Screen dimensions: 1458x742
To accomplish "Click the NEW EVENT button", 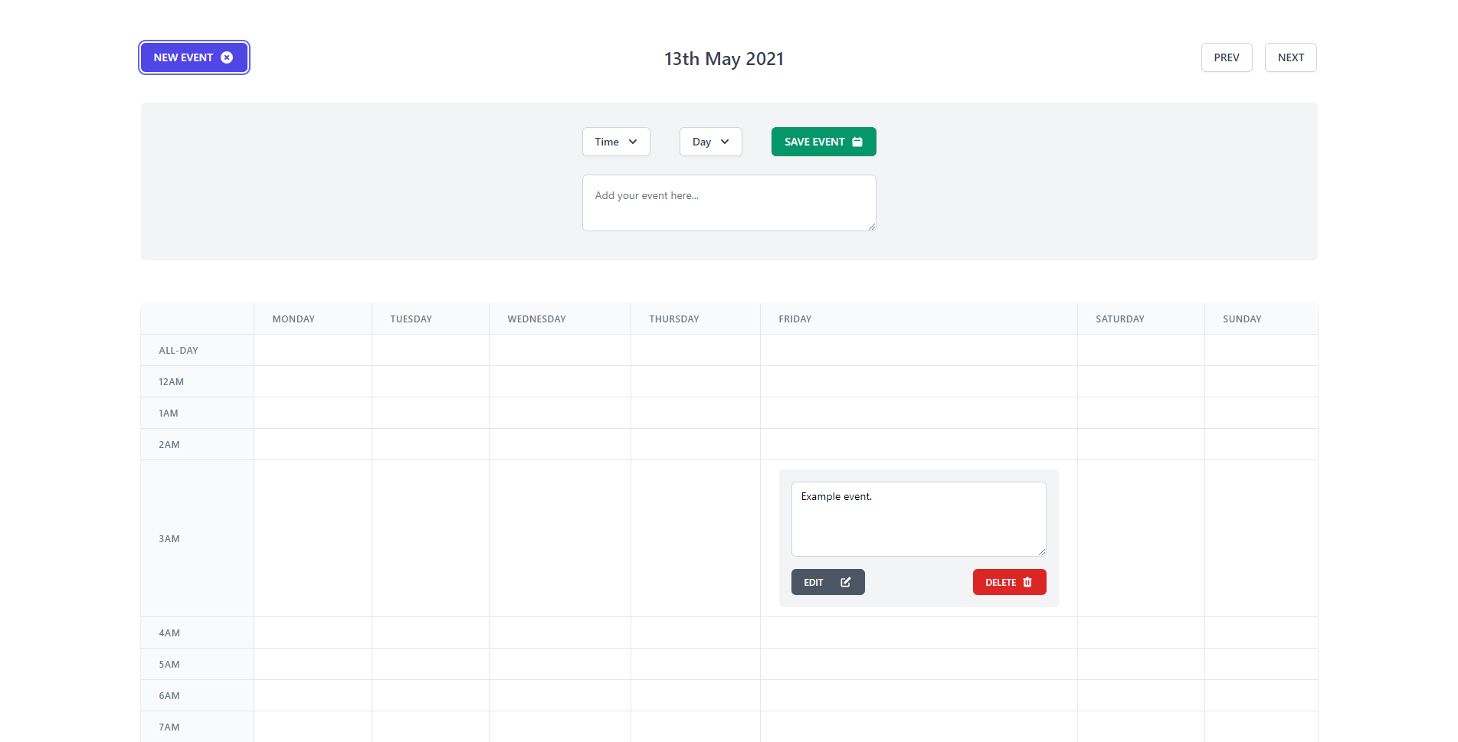I will tap(193, 57).
